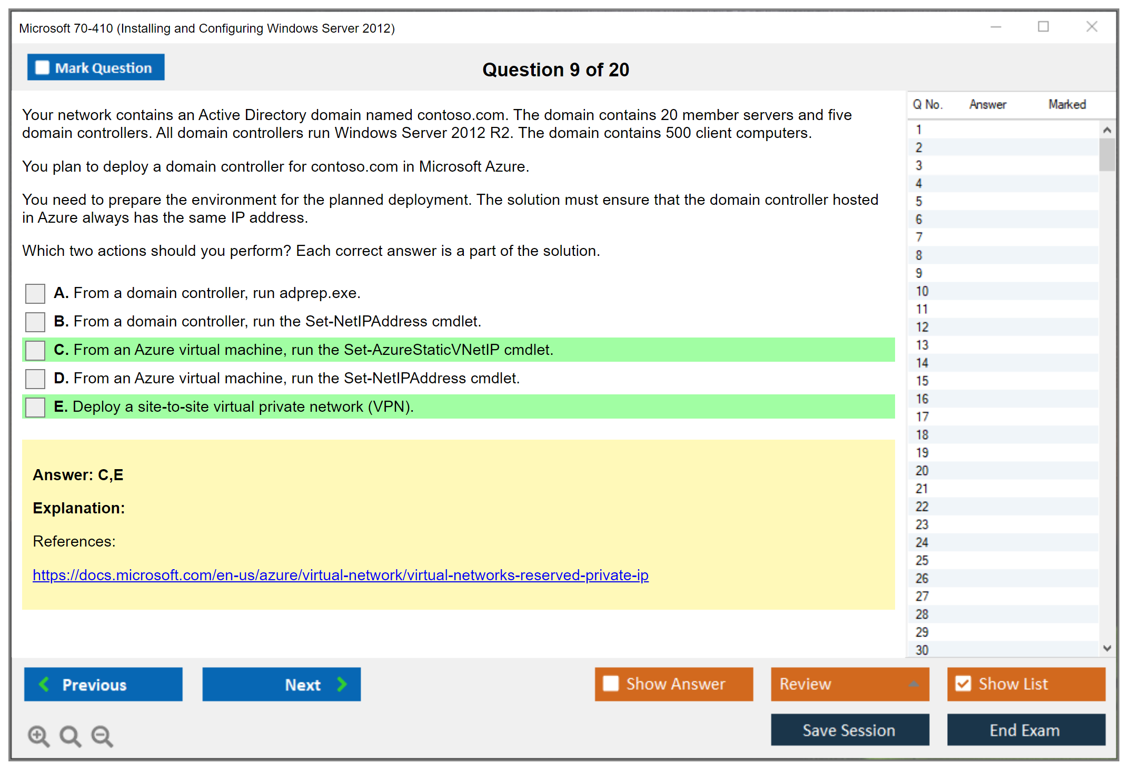Check the answer C Set-AzureStaticVNetIP checkbox
1132x774 pixels.
pos(35,350)
